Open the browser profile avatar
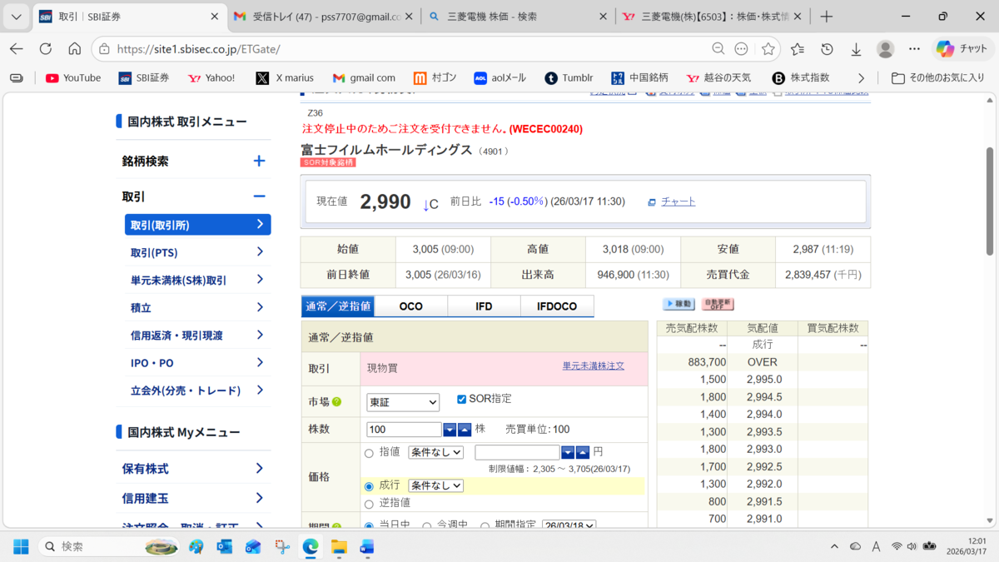This screenshot has width=999, height=562. pos(886,49)
